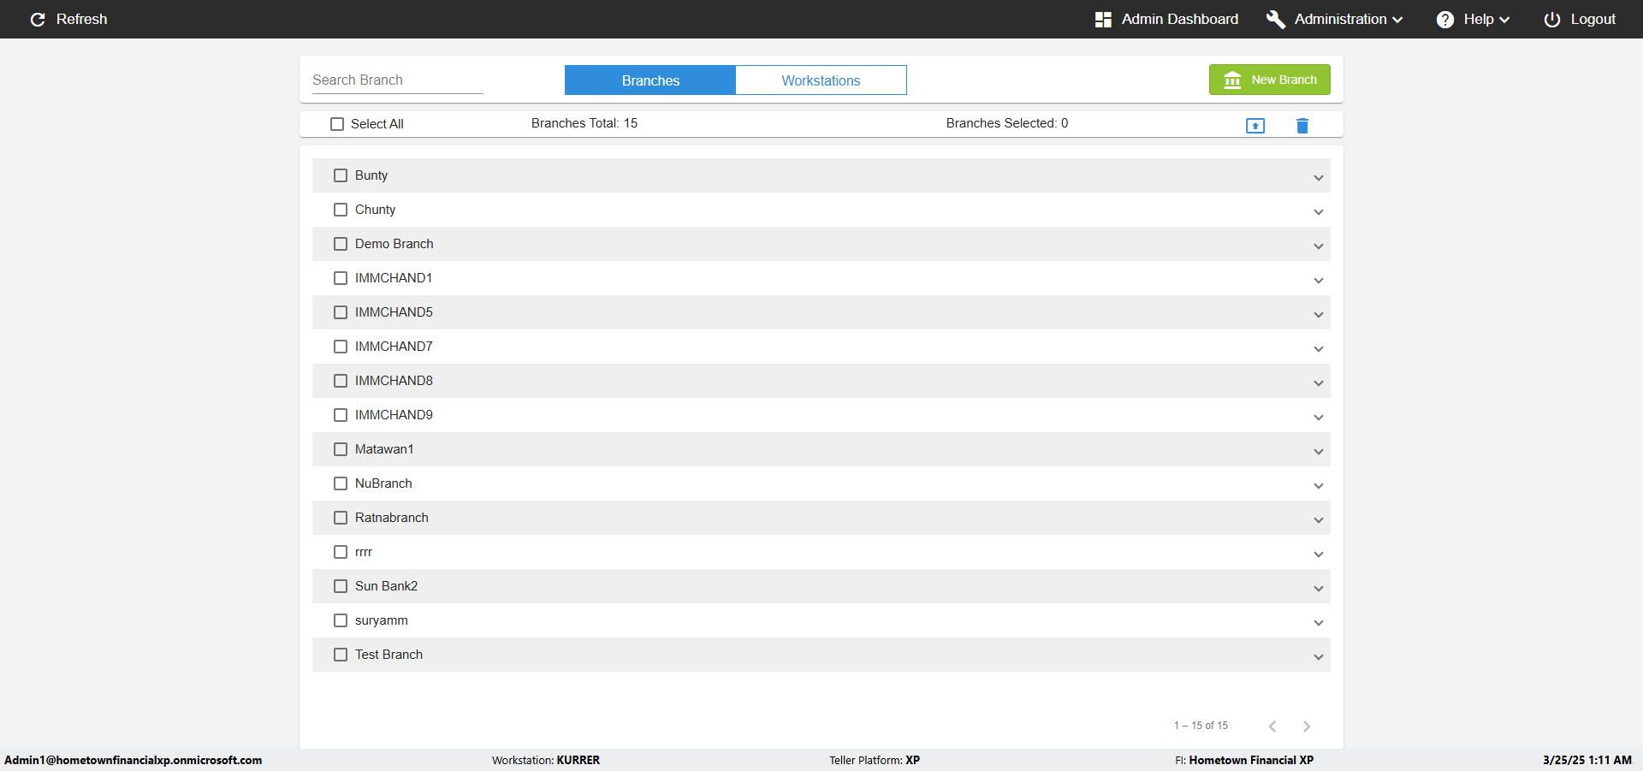
Task: Click the admin email in status bar
Action: [133, 760]
